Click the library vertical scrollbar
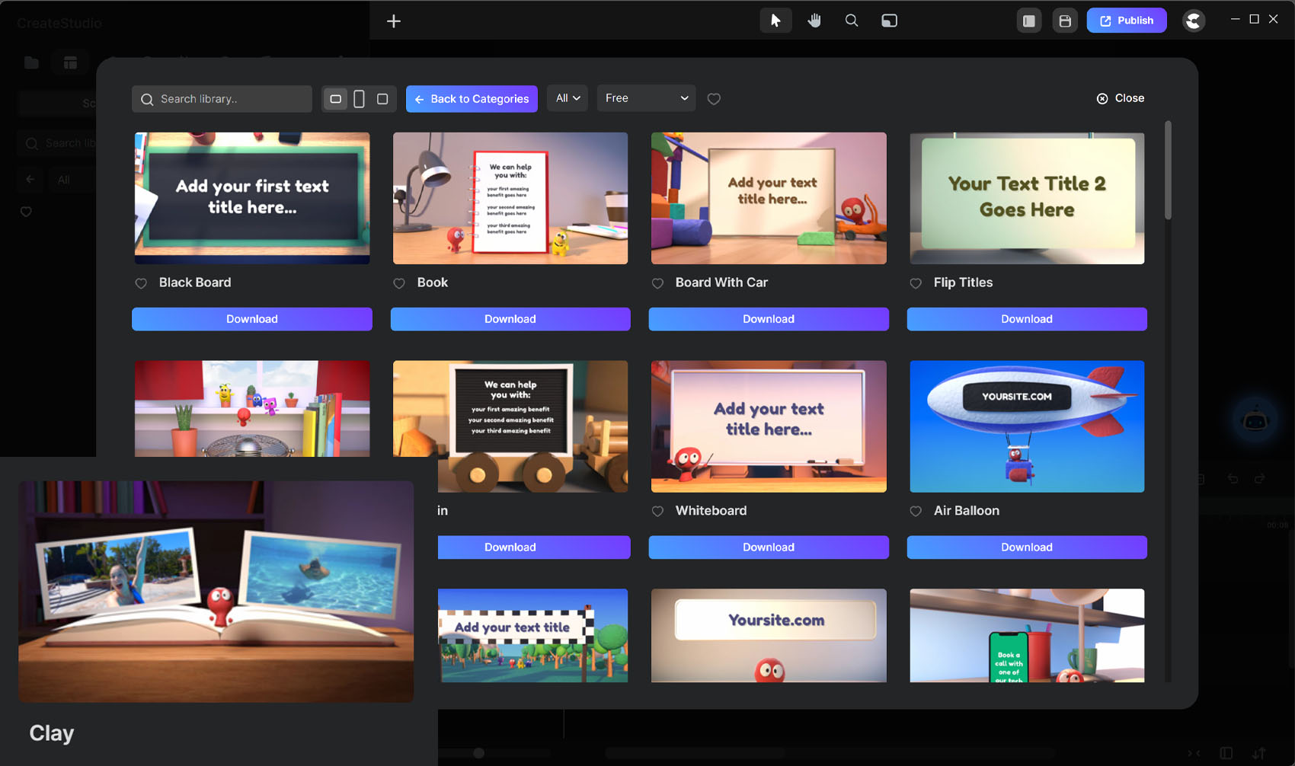This screenshot has height=766, width=1295. 1168,171
